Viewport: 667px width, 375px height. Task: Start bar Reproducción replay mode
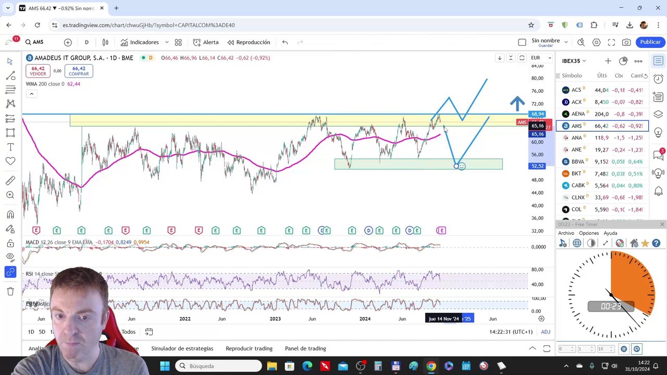(249, 42)
